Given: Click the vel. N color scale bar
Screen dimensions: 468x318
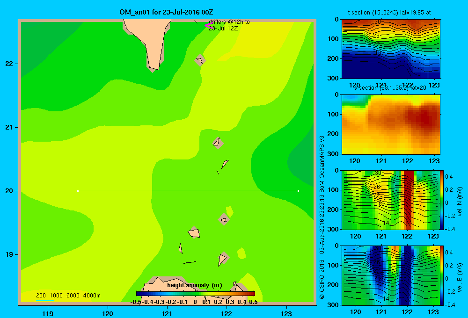Looking at the screenshot, I should point(442,200).
